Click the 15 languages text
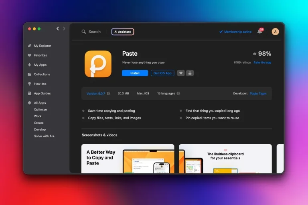The height and width of the screenshot is (205, 308). 166,93
